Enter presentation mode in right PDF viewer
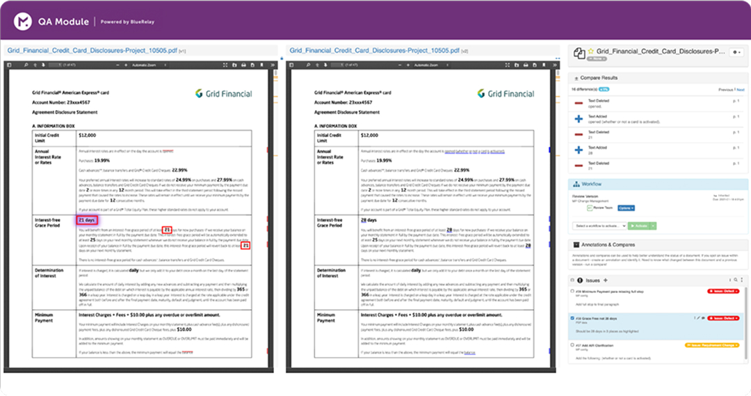751x396 pixels. pos(507,65)
